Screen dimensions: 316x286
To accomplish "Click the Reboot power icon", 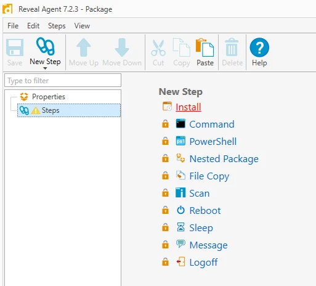I will tap(180, 210).
